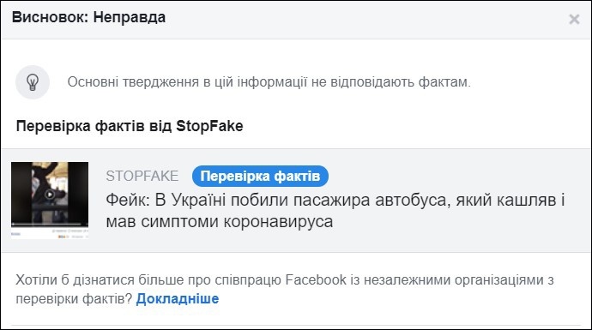Screen dimensions: 592x330
Task: Click the heading Перевірка фактів від StopFake
Action: point(130,126)
